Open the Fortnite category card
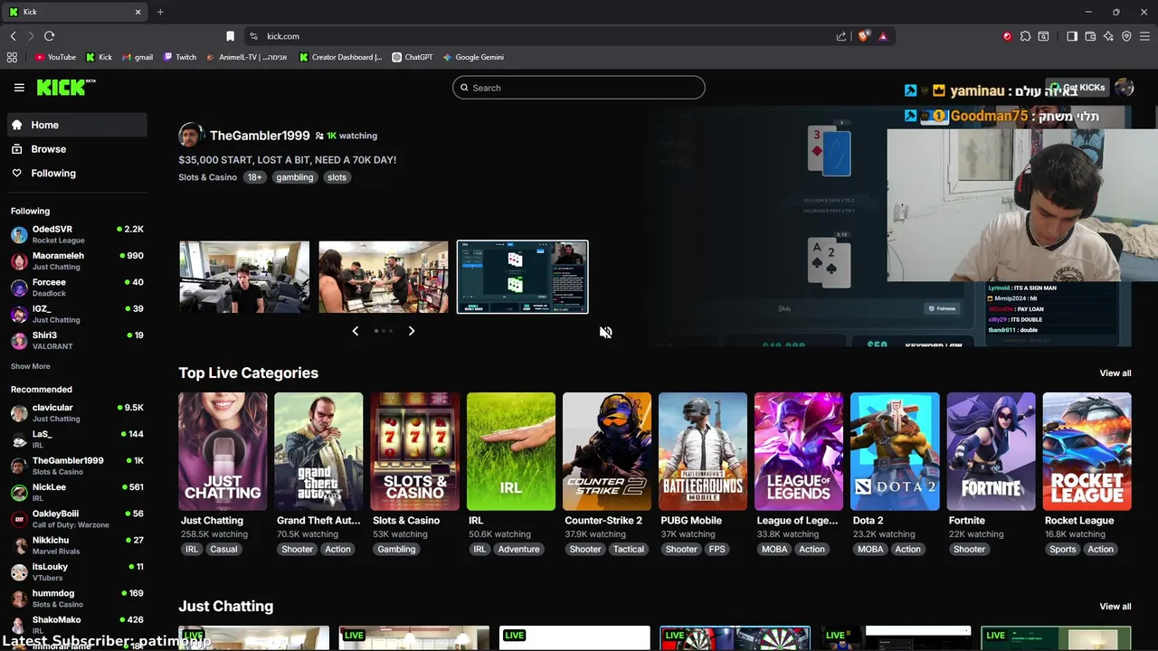This screenshot has width=1158, height=651. coord(991,451)
